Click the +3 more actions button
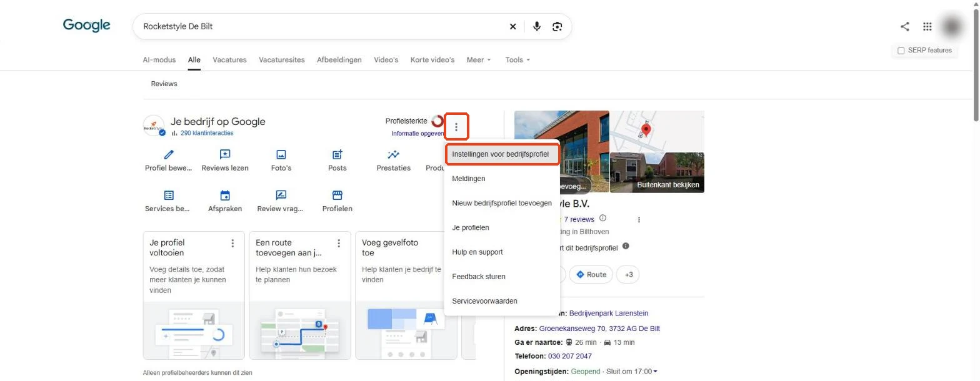This screenshot has width=980, height=381. tap(628, 275)
